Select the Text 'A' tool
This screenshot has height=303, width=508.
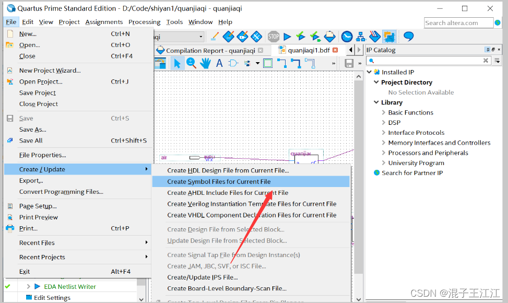(219, 63)
